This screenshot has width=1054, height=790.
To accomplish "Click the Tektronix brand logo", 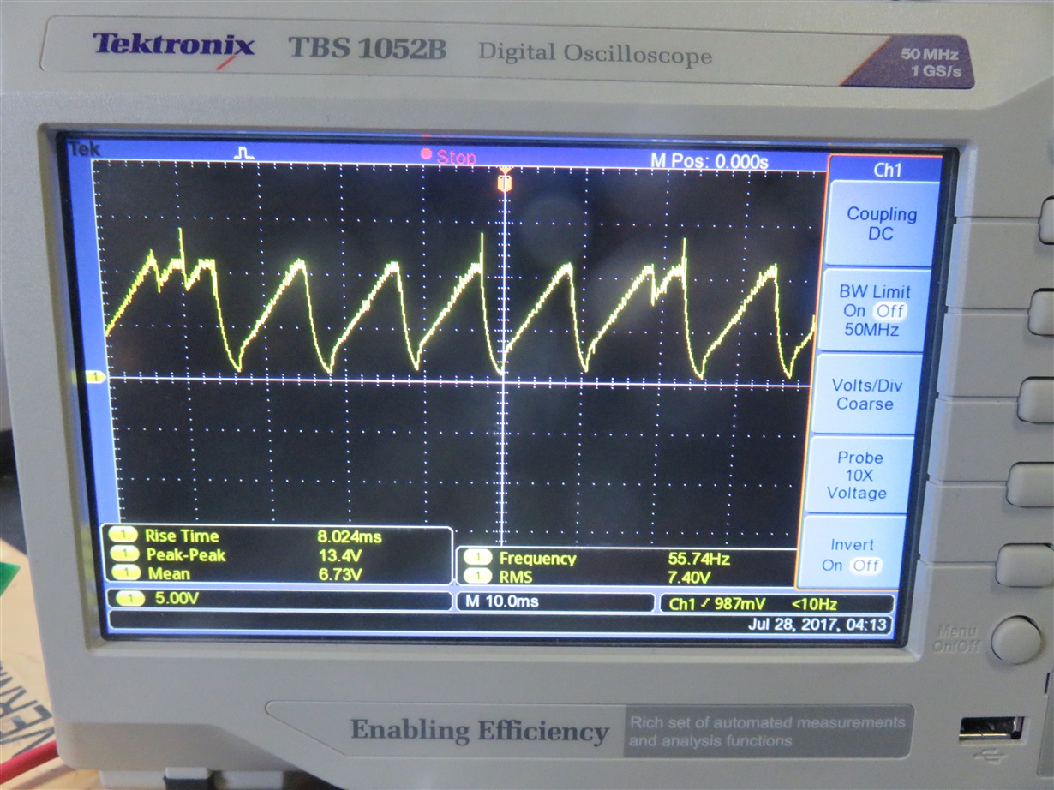I will click(x=174, y=45).
